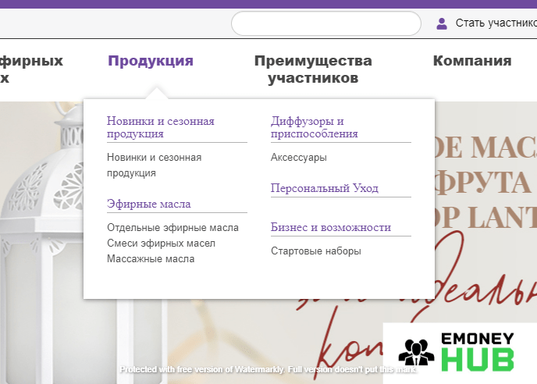The height and width of the screenshot is (384, 537).
Task: Open Бизнес и возможности category
Action: (330, 227)
